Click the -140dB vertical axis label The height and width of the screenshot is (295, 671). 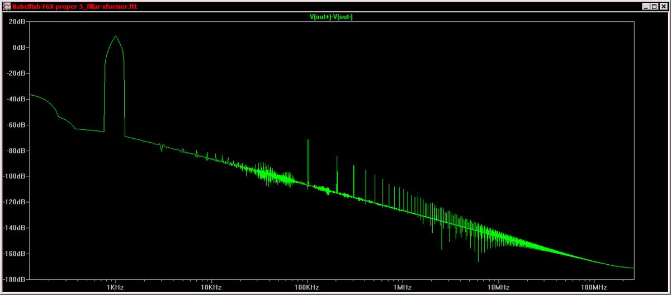(15, 228)
